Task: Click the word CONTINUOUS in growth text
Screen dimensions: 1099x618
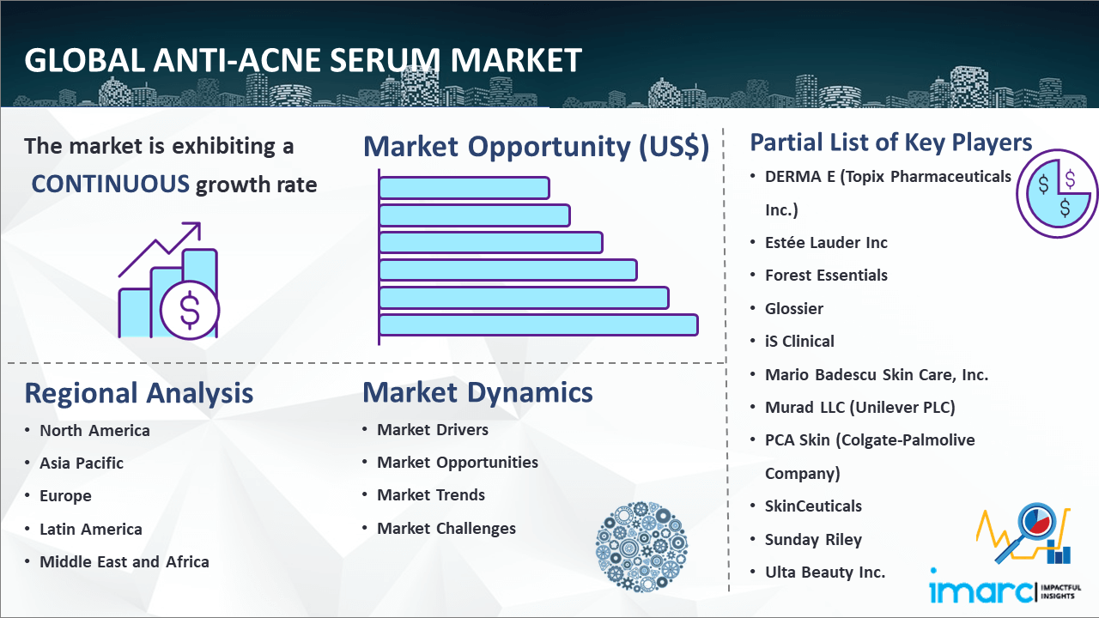Action: [x=111, y=184]
